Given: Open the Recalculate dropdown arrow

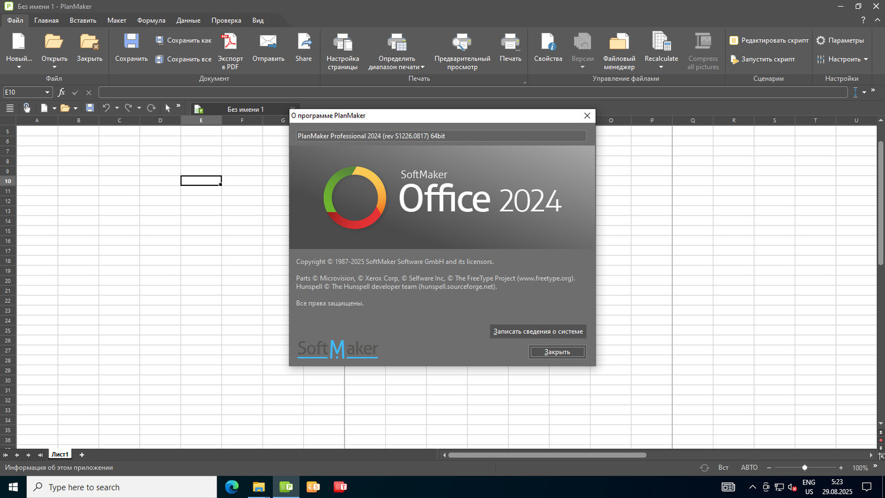Looking at the screenshot, I should 661,67.
